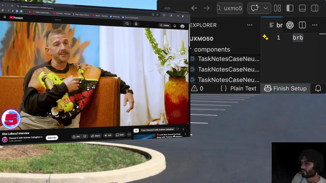Open options for LIVE Rain Sound video
The height and width of the screenshot is (183, 326).
(x=185, y=134)
